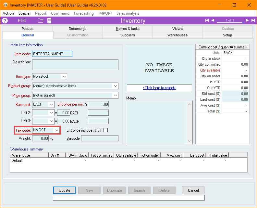Click the List price per unit field

(98, 104)
